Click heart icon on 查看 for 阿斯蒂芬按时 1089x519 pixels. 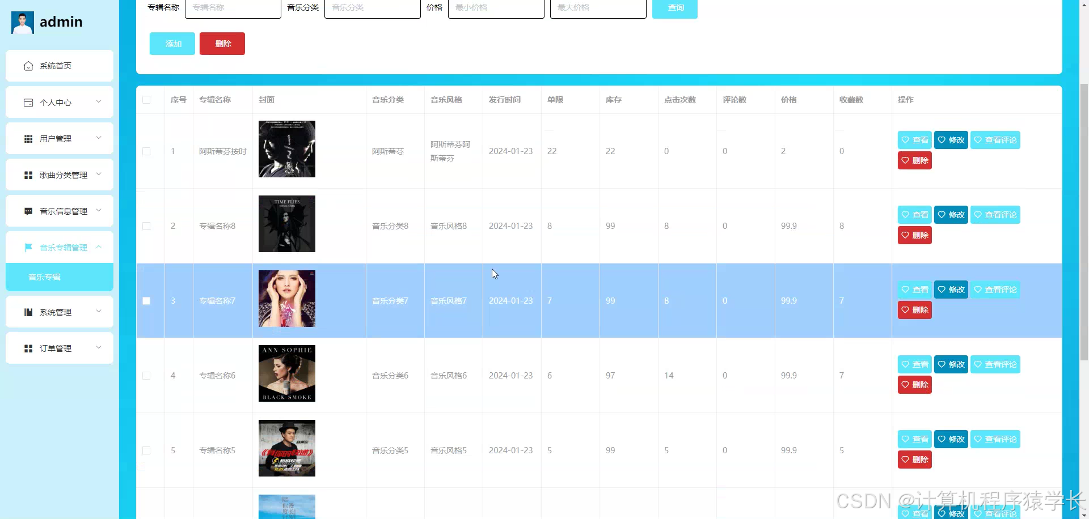905,140
